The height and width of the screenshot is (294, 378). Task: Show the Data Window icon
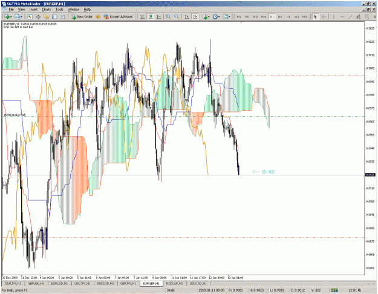[38, 17]
